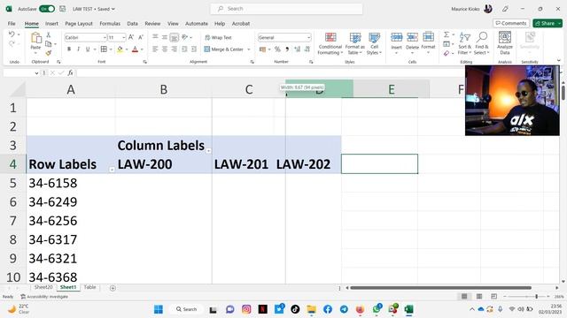567x318 pixels.
Task: Apply Percent Style format
Action: click(277, 49)
